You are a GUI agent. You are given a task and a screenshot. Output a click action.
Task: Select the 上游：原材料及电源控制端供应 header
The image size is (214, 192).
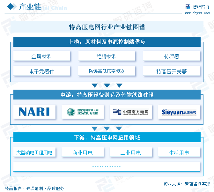(107, 42)
